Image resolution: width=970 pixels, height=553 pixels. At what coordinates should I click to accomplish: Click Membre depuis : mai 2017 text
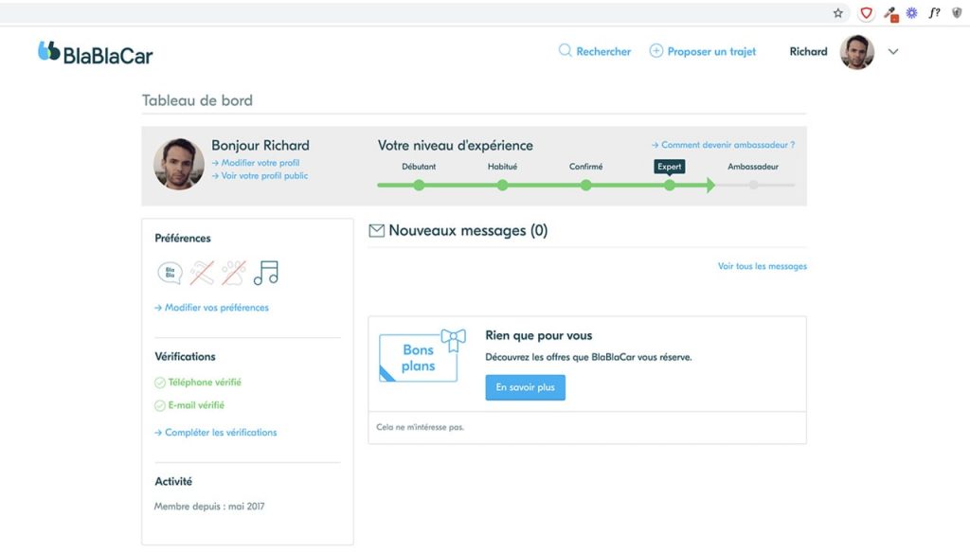click(x=209, y=506)
